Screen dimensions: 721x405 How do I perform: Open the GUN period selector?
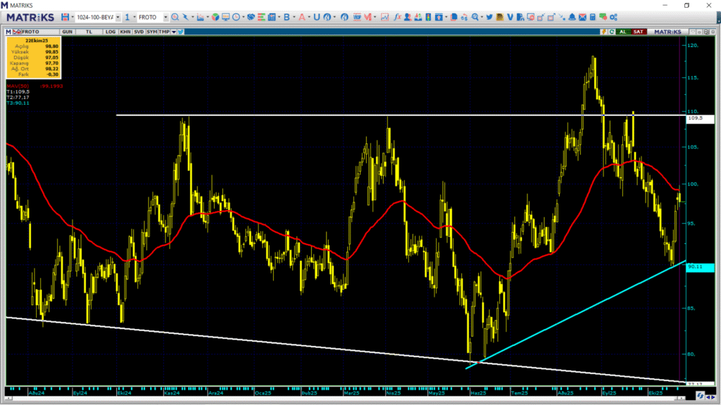click(68, 32)
